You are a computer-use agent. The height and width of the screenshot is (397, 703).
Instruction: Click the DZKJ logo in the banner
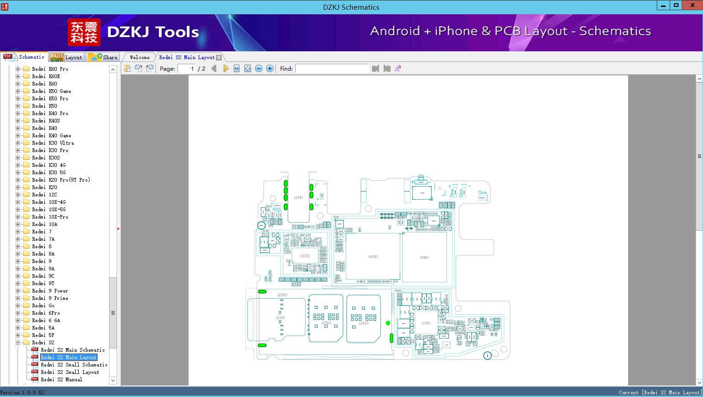coord(84,32)
